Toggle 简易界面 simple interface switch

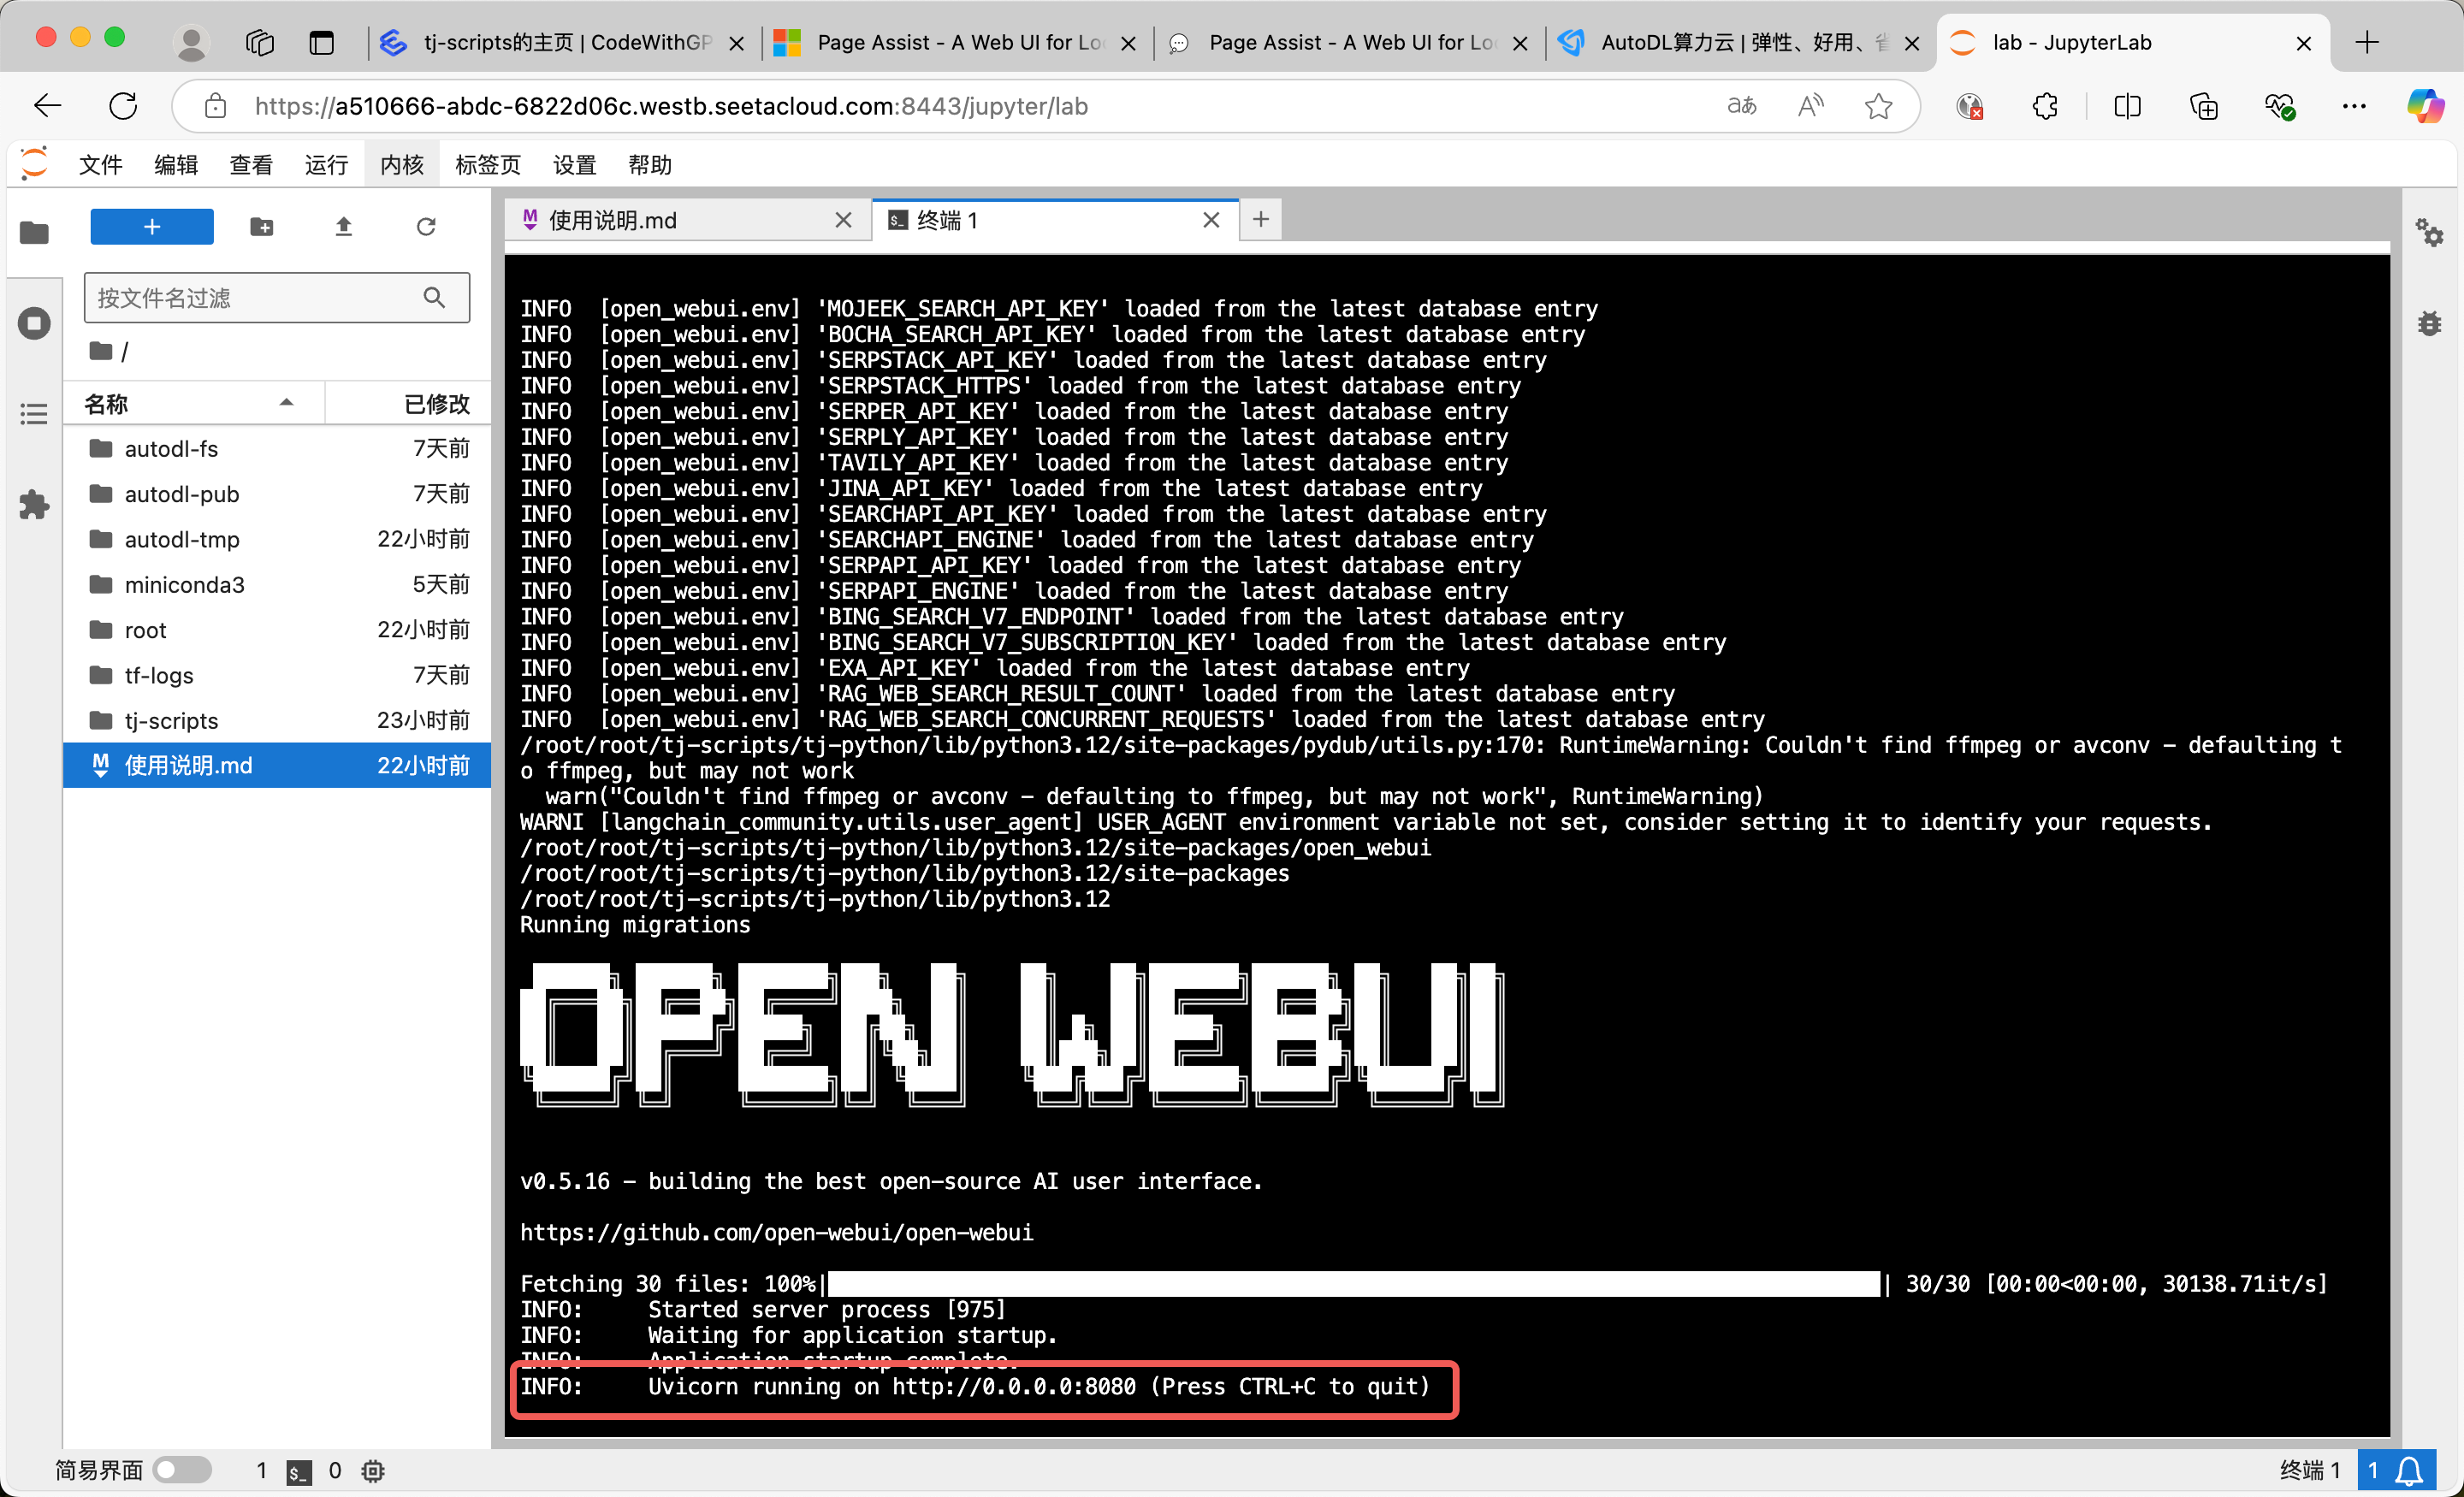pos(183,1469)
